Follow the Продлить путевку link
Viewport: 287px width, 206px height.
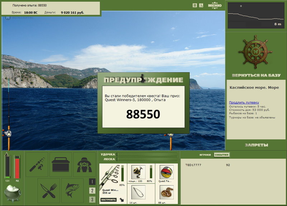point(244,103)
